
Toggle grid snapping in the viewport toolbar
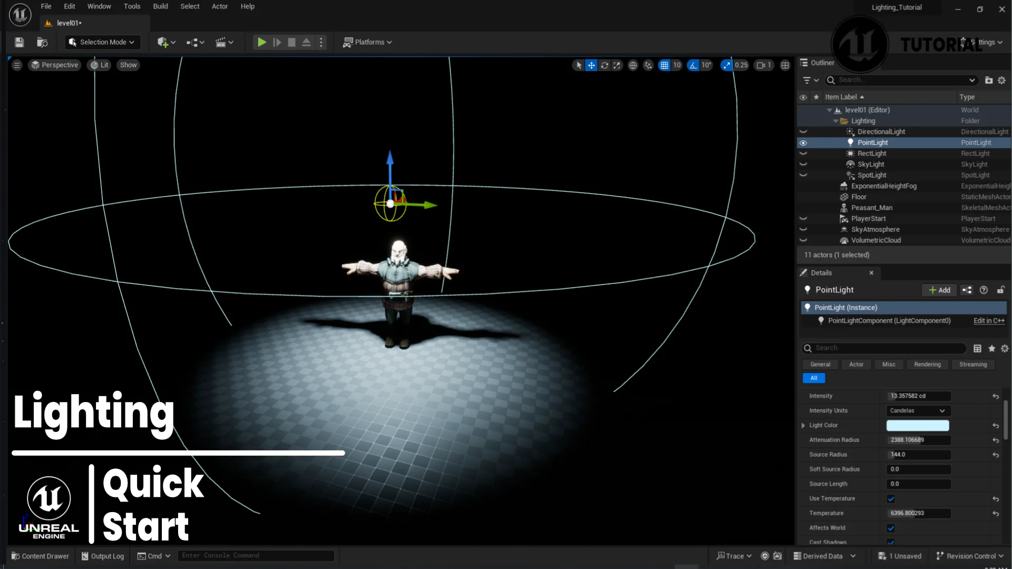(x=665, y=65)
